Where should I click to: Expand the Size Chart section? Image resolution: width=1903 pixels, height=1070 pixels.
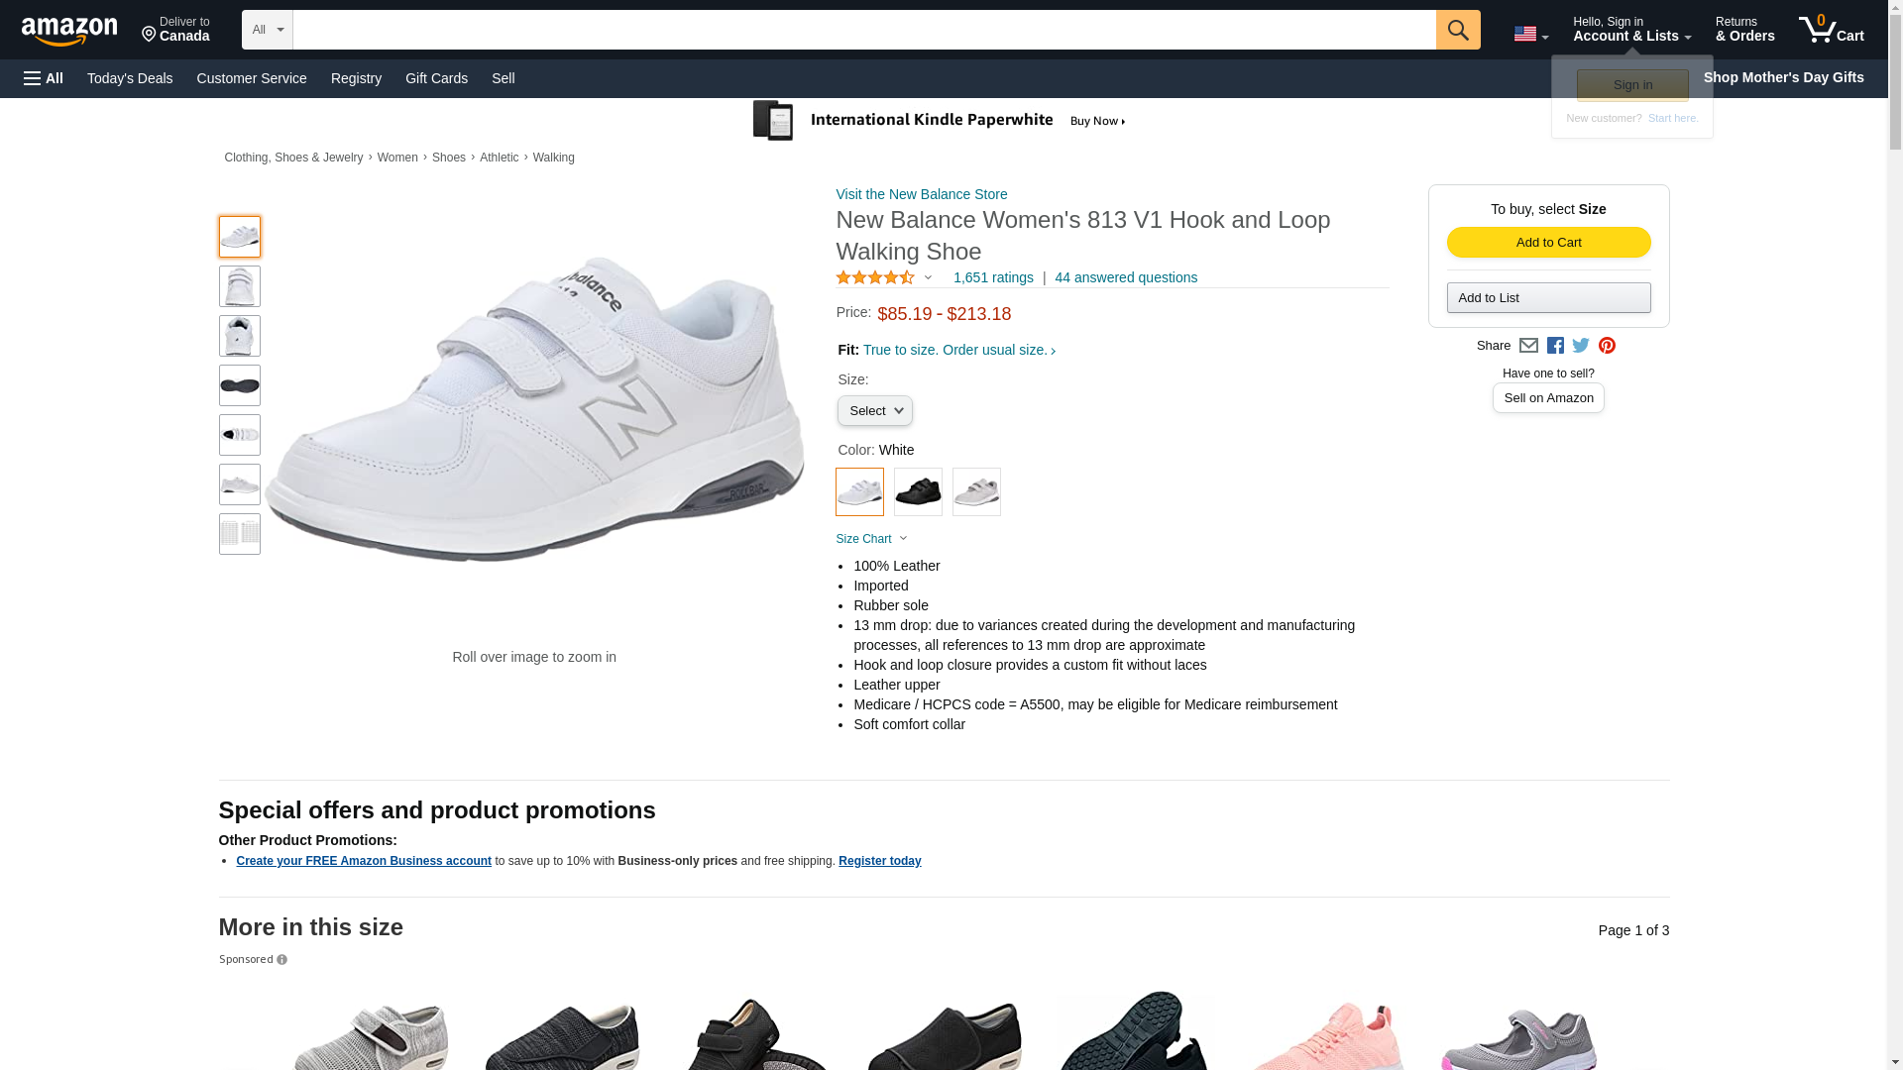[x=871, y=539]
